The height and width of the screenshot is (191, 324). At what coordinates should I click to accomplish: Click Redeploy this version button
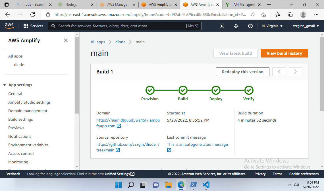pos(242,72)
